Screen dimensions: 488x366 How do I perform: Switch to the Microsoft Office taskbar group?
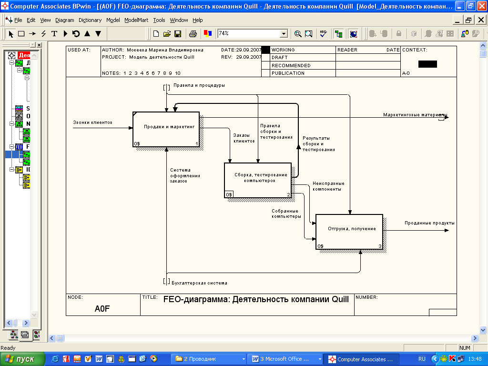286,359
